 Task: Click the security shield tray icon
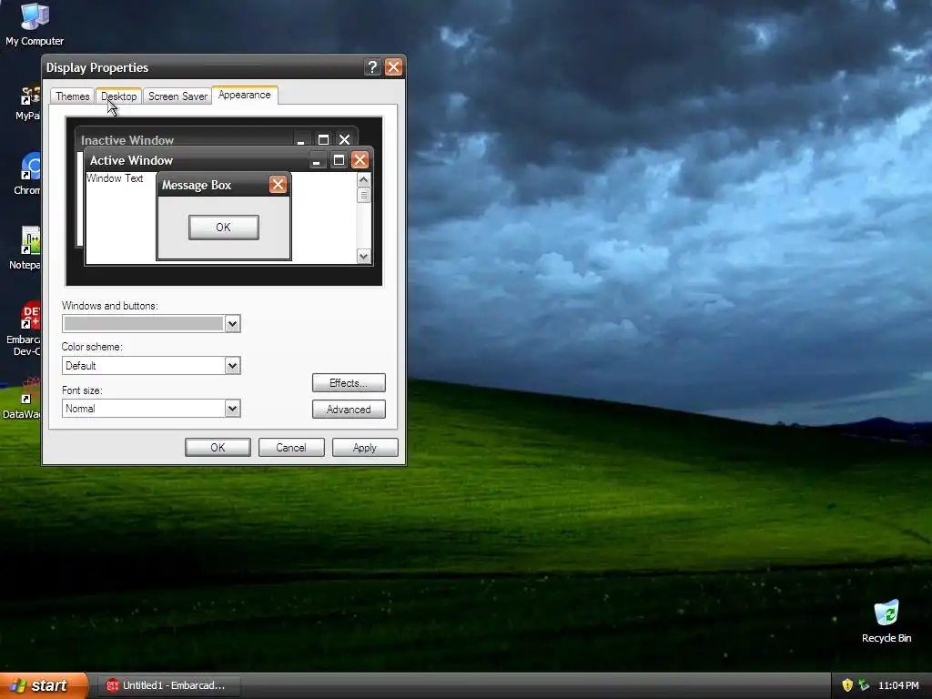tap(847, 685)
